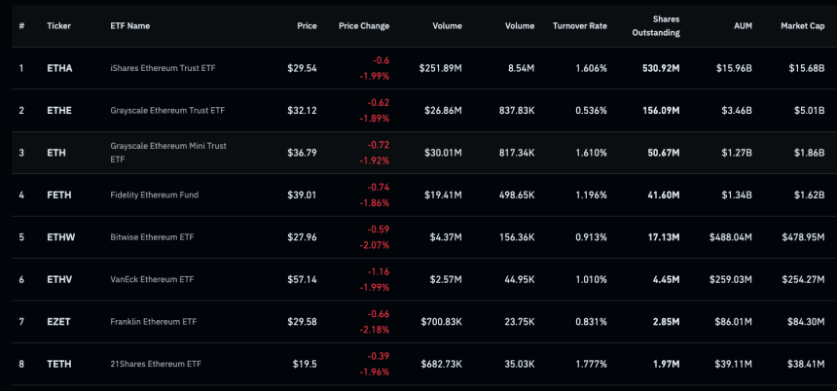This screenshot has height=391, width=837.
Task: Open Fidelity Ethereum Fund entry
Action: click(154, 195)
